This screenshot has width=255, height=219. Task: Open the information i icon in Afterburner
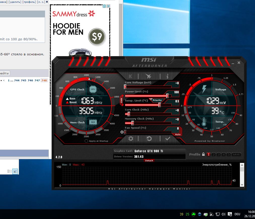[x=167, y=76]
